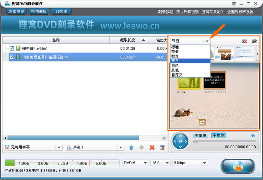Click the 输出大 column header
Image resolution: width=263 pixels, height=180 pixels.
(157, 40)
